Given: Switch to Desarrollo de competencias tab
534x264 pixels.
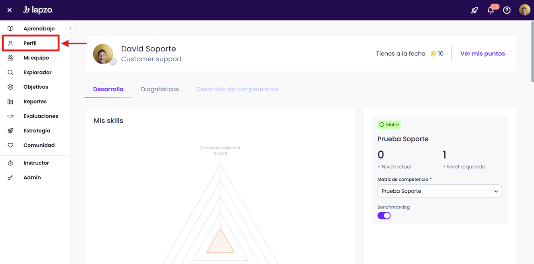Looking at the screenshot, I should pos(238,89).
